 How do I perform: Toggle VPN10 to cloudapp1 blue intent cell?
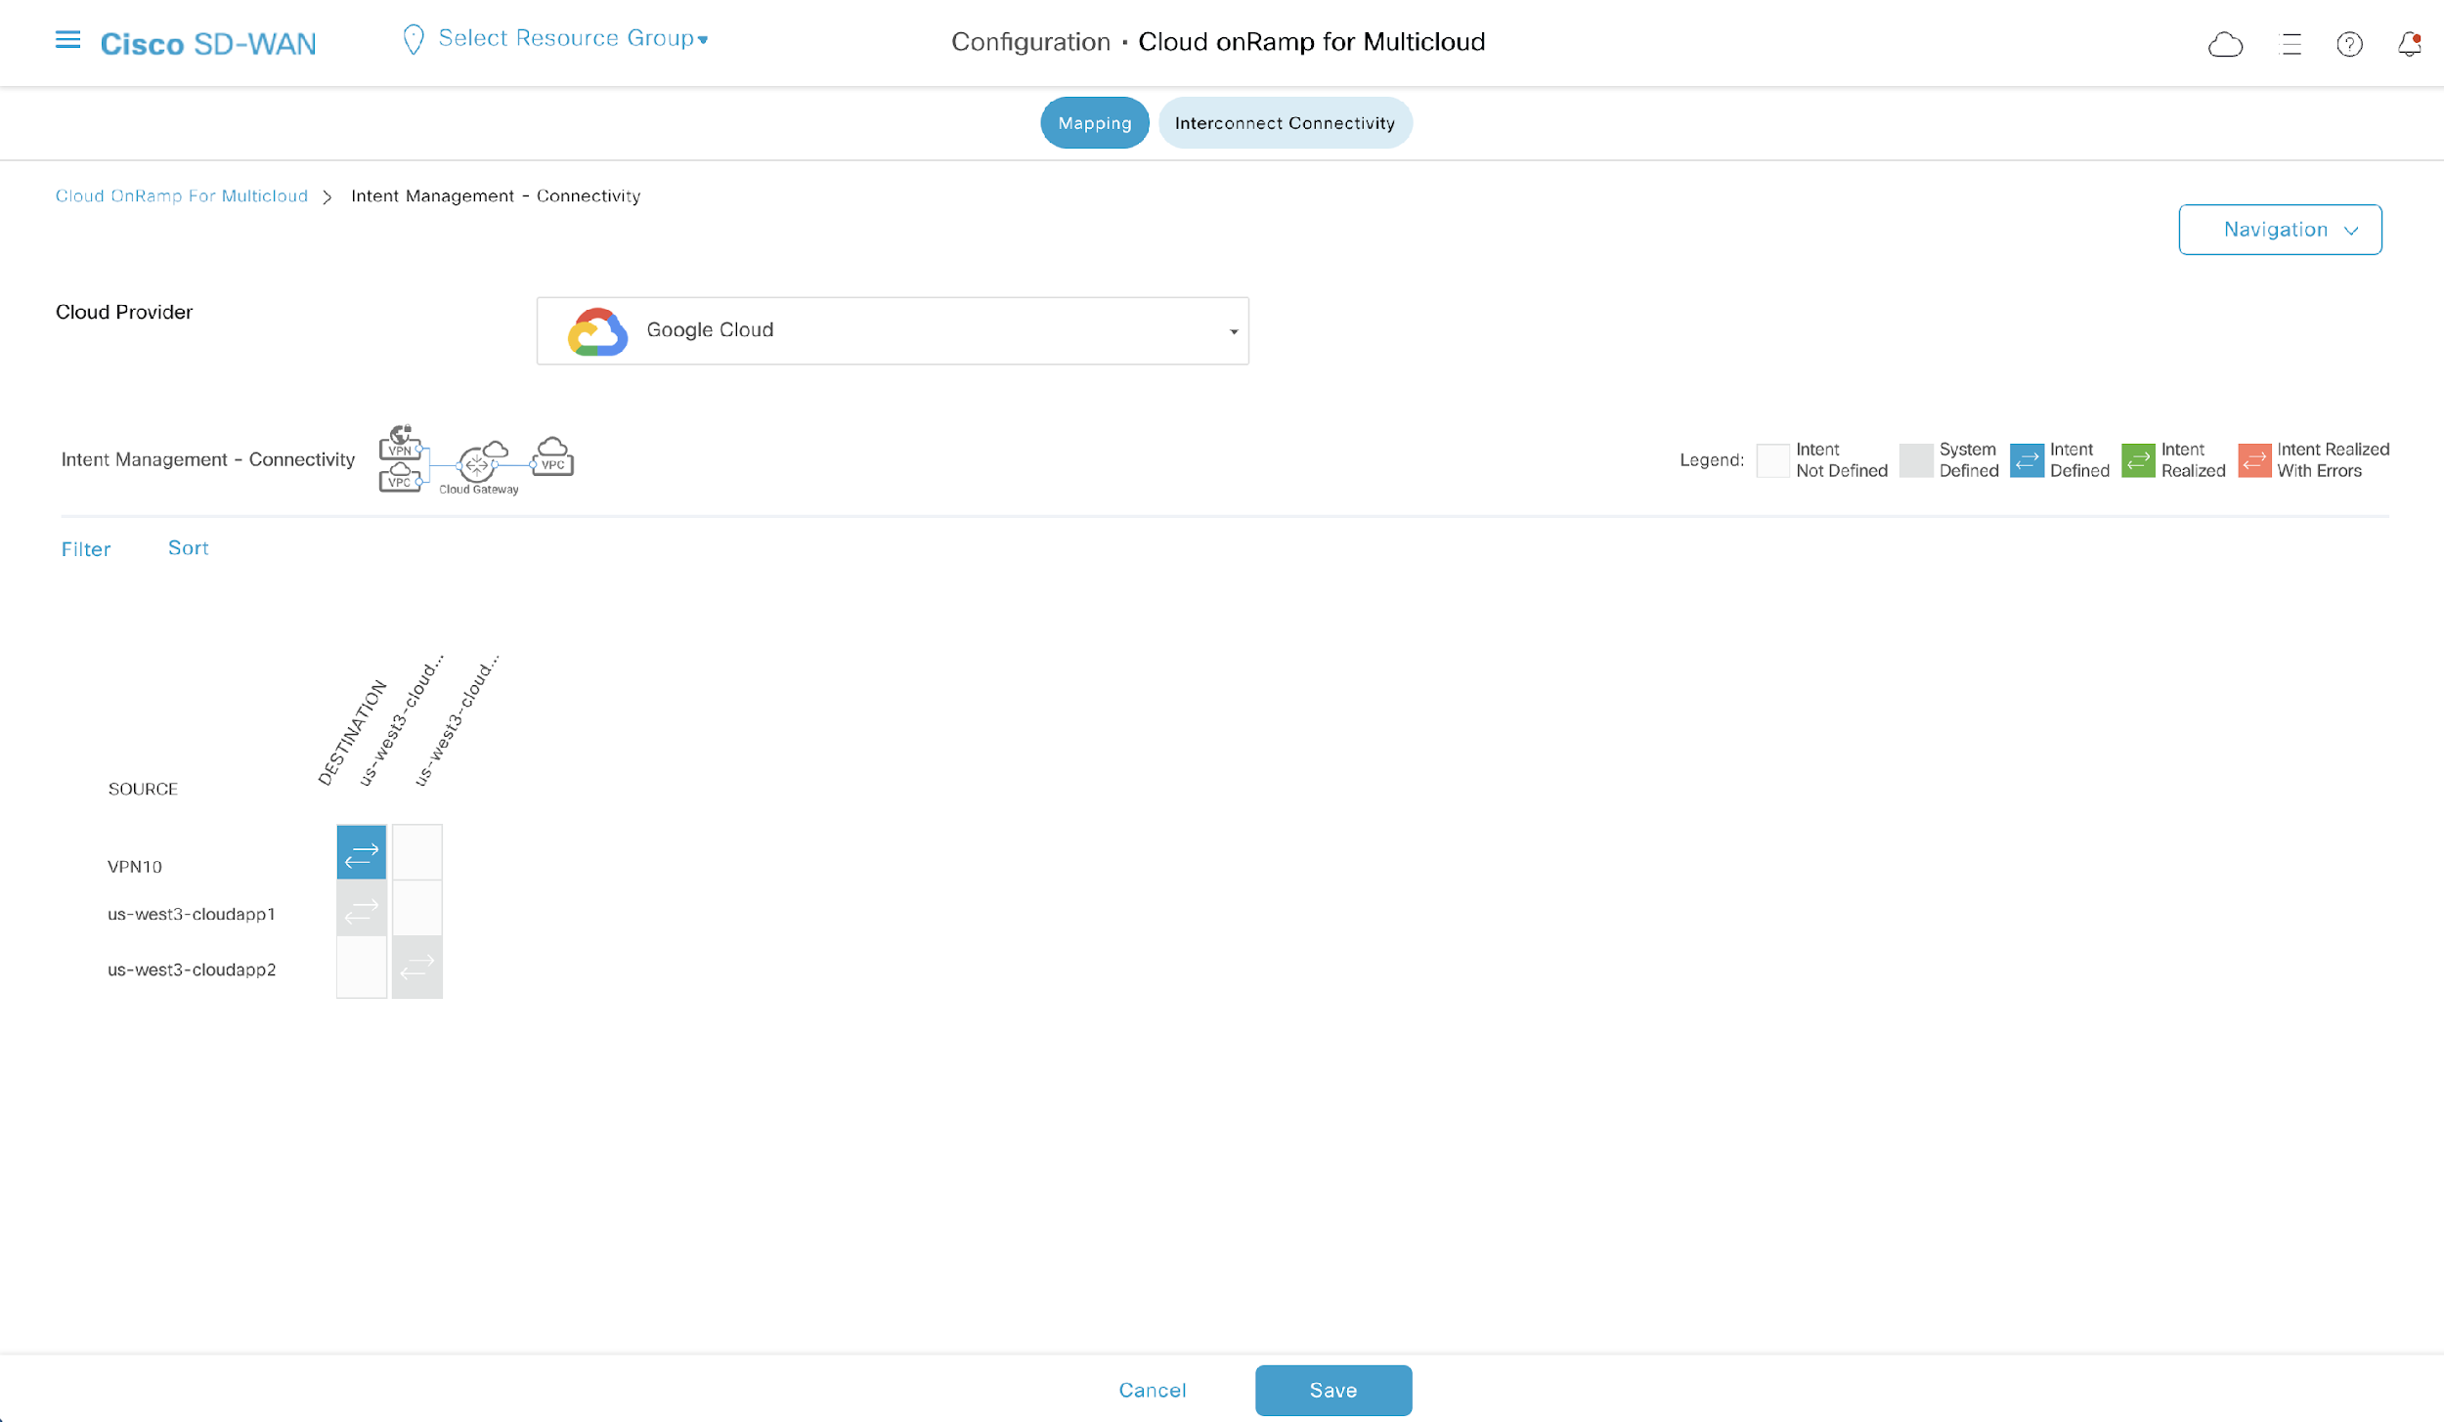[362, 852]
